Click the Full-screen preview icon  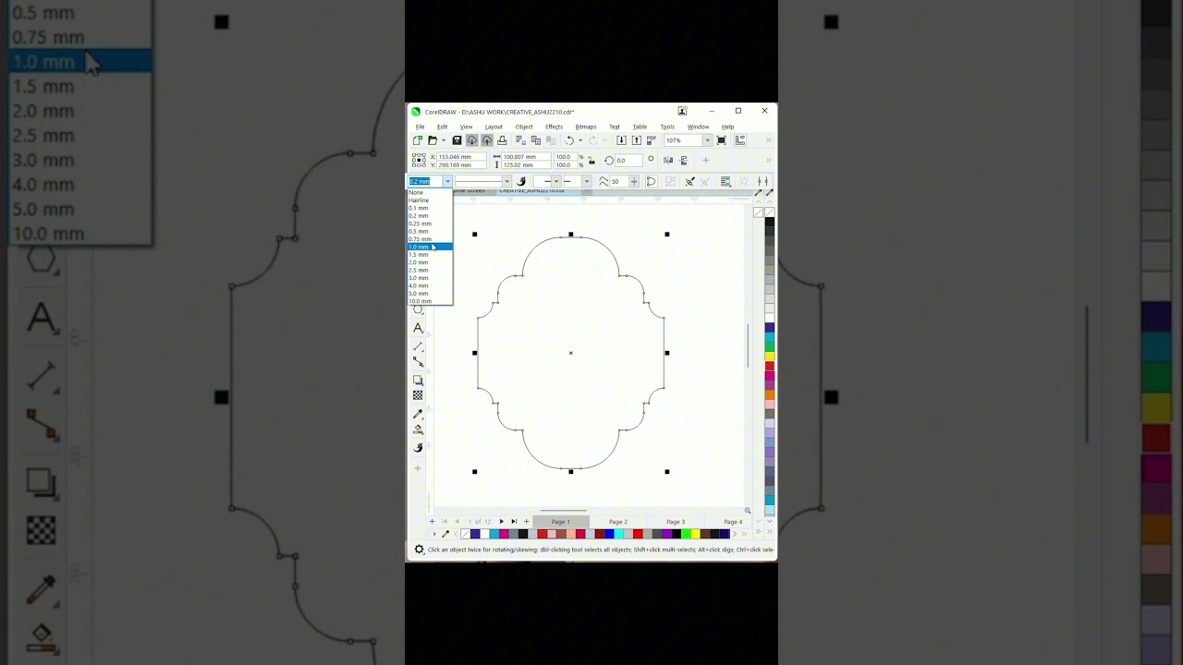pyautogui.click(x=721, y=140)
